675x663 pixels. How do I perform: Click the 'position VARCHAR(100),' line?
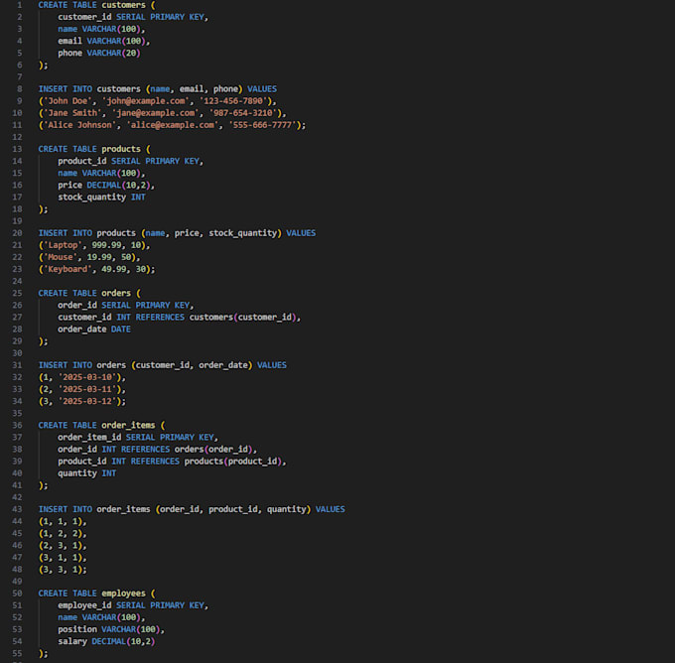point(111,630)
